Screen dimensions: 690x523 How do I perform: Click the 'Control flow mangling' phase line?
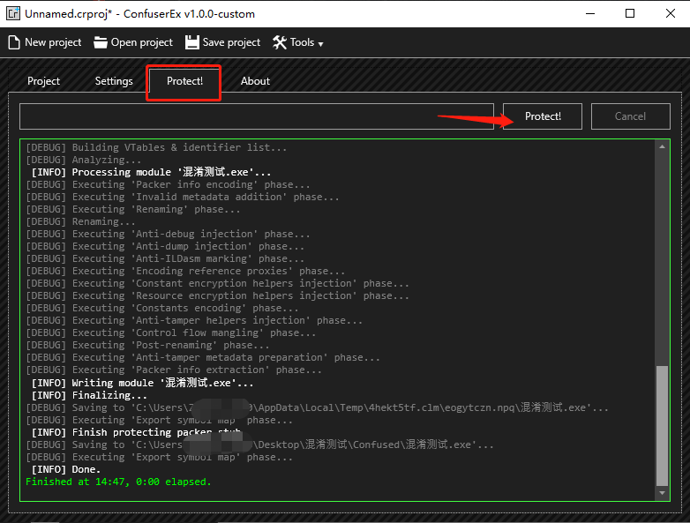pyautogui.click(x=171, y=332)
